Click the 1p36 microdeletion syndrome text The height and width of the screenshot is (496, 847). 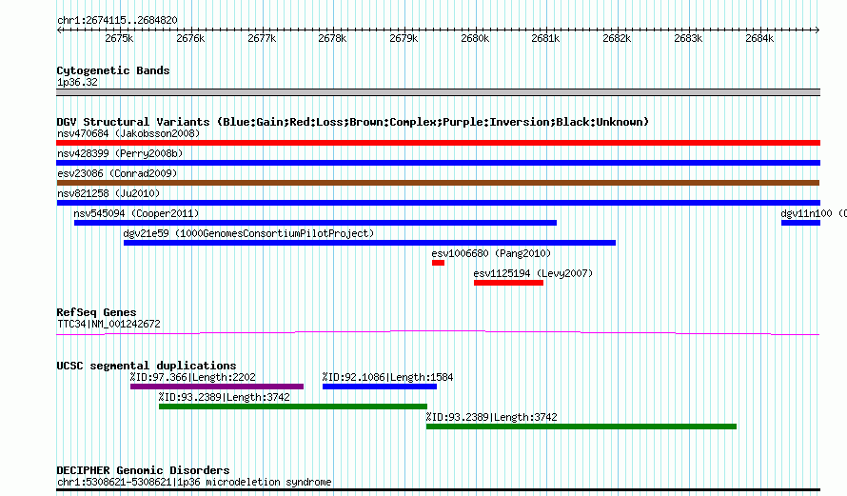pyautogui.click(x=254, y=482)
